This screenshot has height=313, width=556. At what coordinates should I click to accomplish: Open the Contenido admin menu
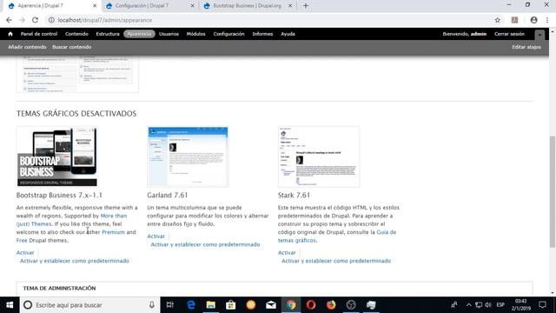coord(76,34)
